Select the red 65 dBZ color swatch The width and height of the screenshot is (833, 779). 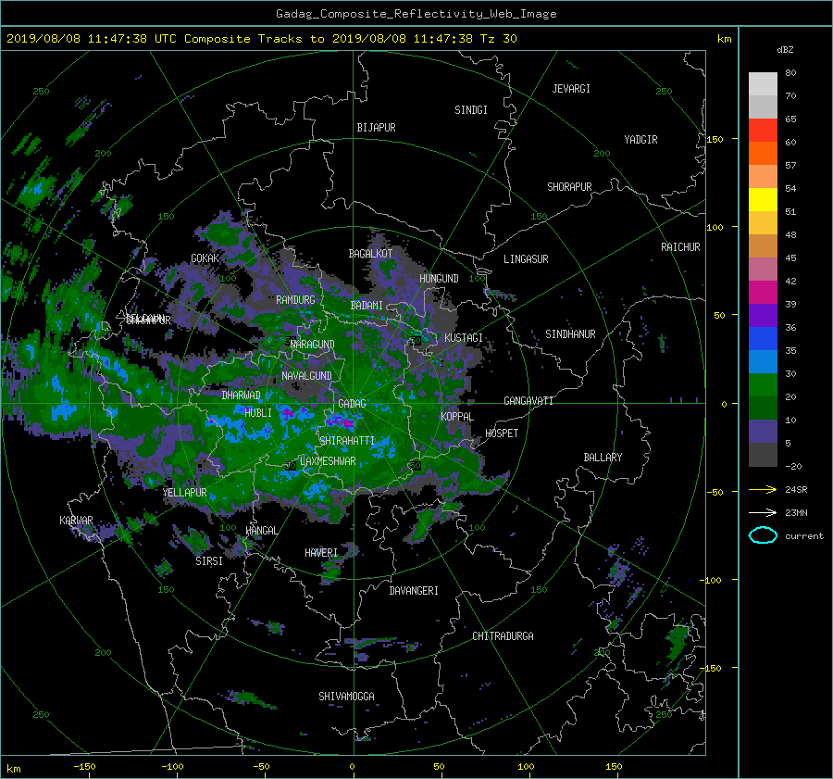(x=763, y=130)
